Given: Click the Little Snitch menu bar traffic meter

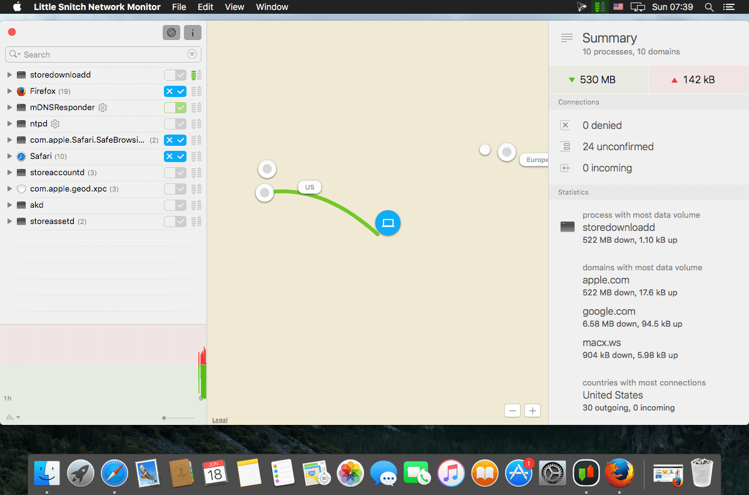Looking at the screenshot, I should 599,7.
